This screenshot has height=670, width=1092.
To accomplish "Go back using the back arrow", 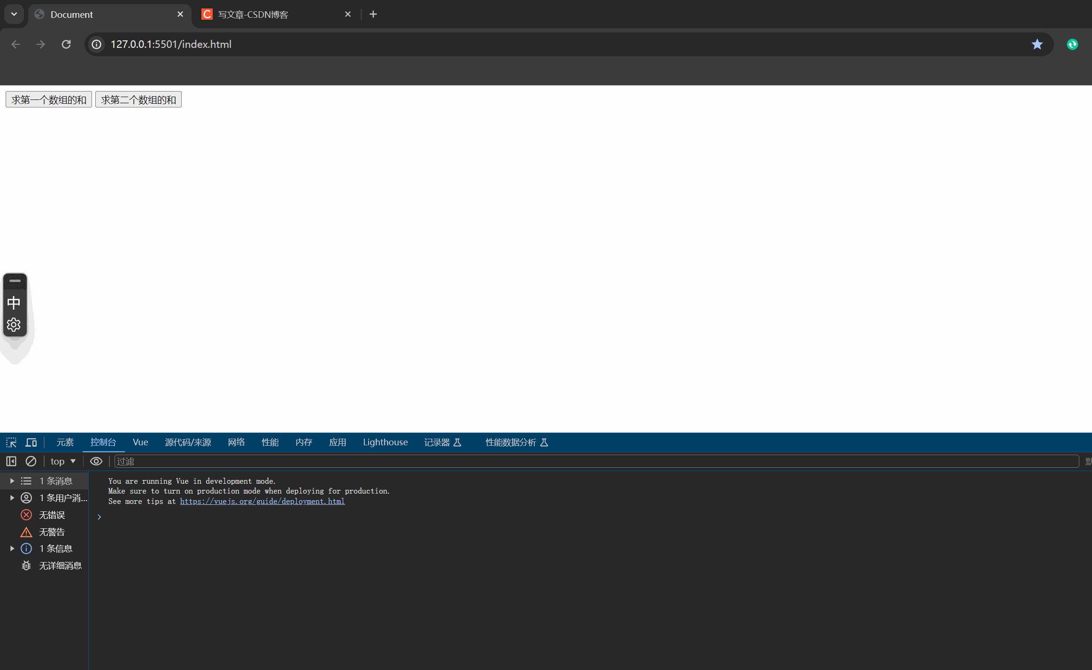I will pos(15,44).
